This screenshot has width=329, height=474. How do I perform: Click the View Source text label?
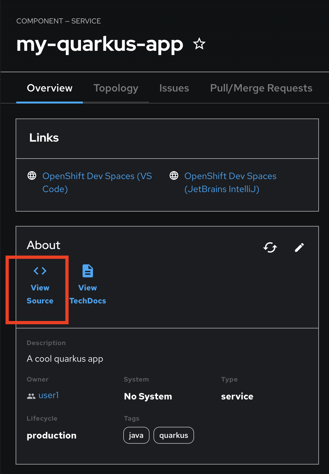[40, 294]
